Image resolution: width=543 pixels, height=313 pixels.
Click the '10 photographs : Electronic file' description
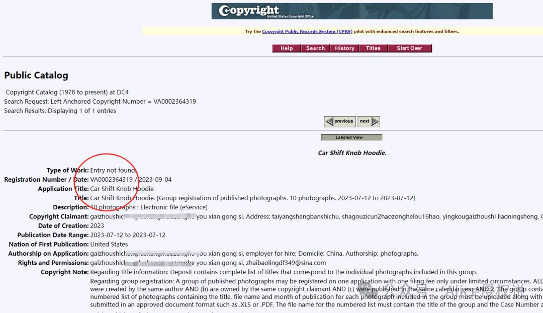coord(148,207)
